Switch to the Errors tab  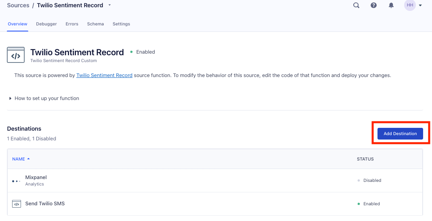pyautogui.click(x=72, y=24)
